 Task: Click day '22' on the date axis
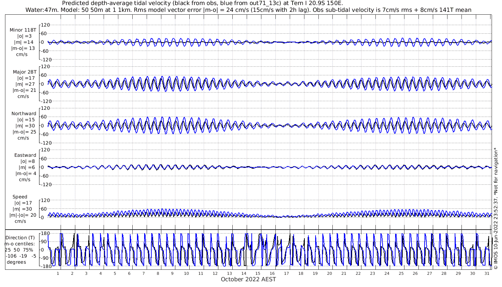(x=358, y=273)
